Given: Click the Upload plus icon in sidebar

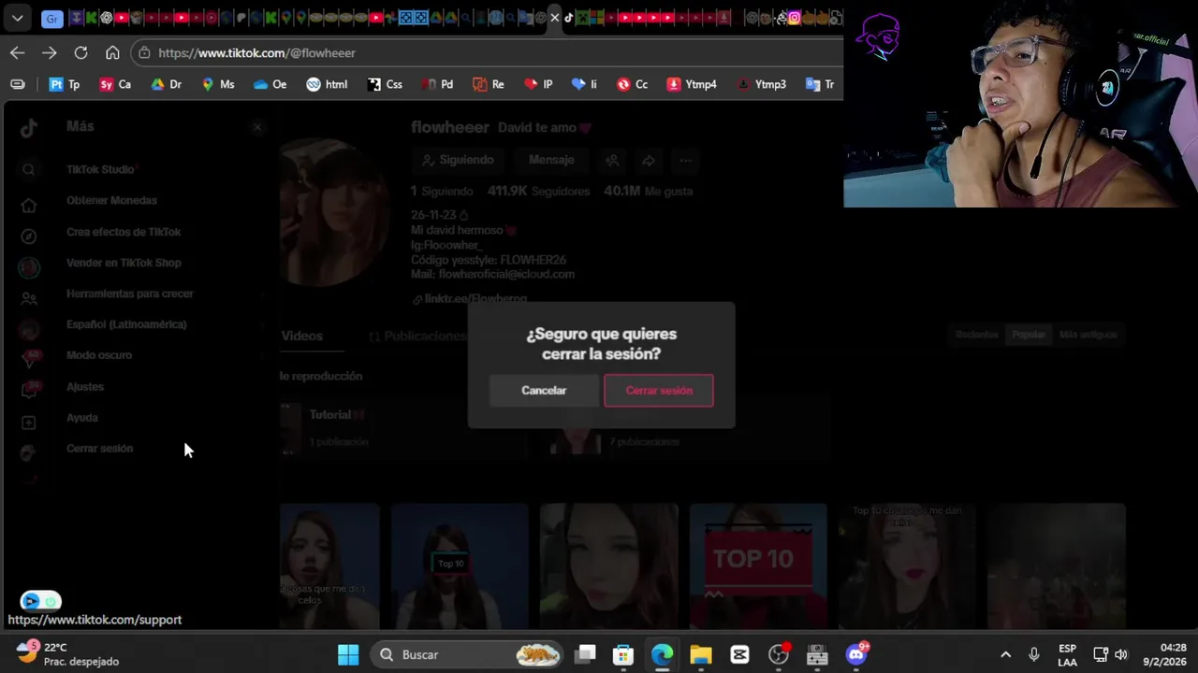Looking at the screenshot, I should point(29,422).
